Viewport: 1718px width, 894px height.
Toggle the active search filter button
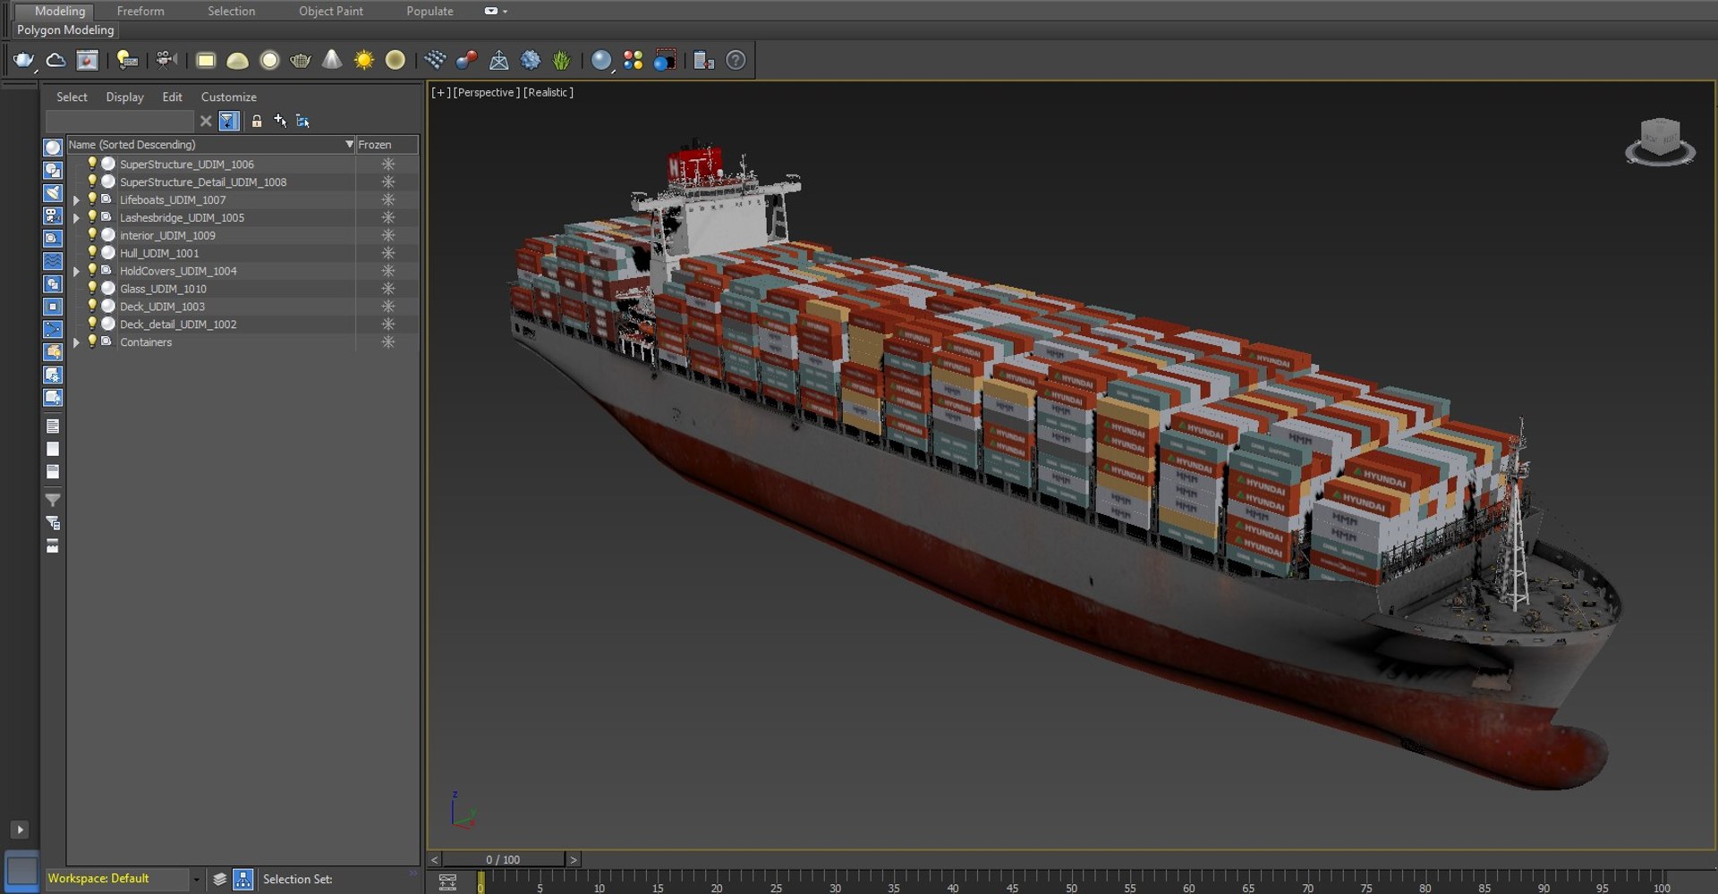(229, 121)
